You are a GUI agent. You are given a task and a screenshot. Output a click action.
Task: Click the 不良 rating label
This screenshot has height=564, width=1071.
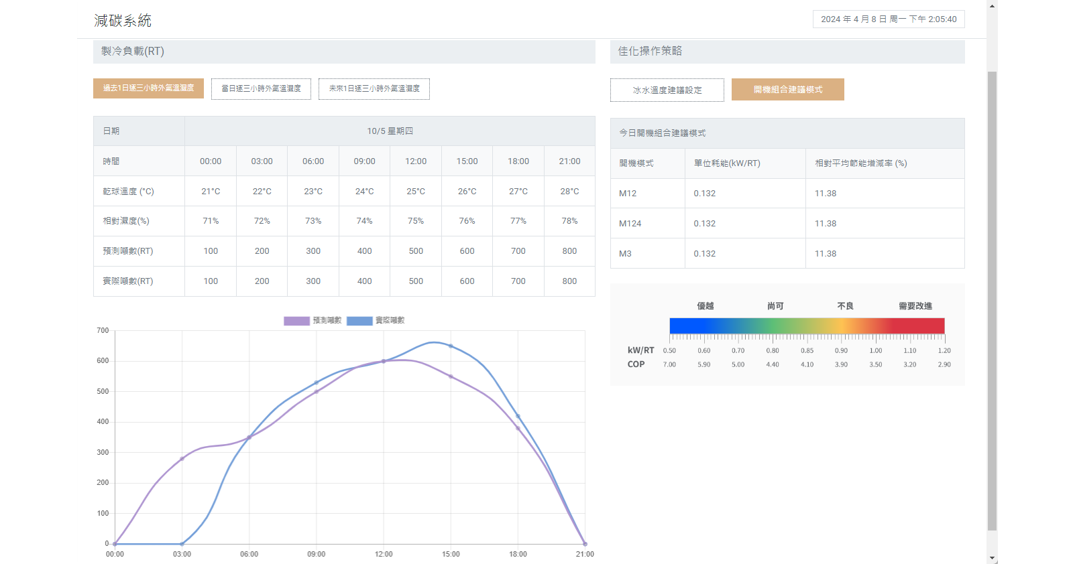pyautogui.click(x=845, y=306)
